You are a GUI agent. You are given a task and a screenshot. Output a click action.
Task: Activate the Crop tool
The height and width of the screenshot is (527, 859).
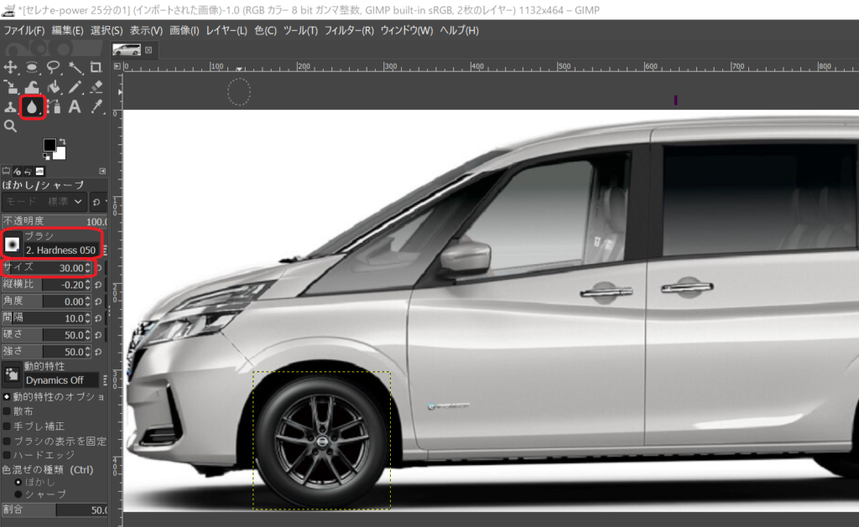[x=96, y=67]
